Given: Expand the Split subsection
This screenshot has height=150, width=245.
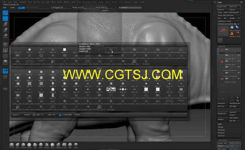Looking at the screenshot, I should (x=220, y=124).
